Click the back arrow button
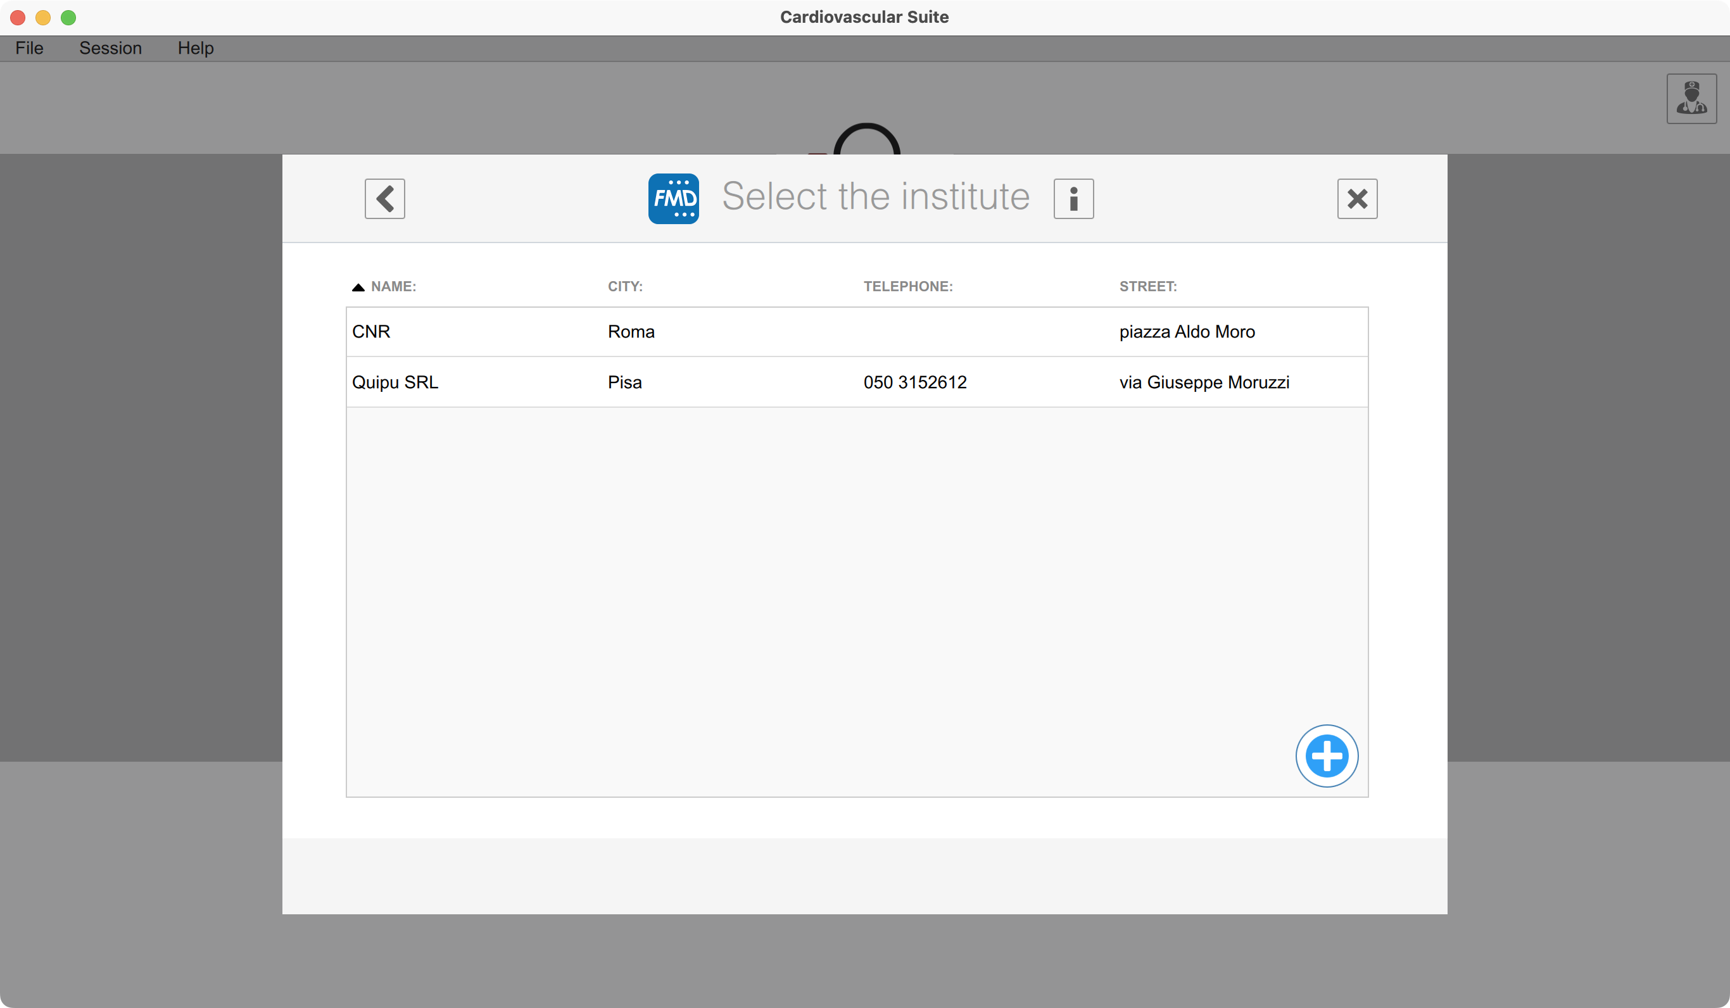Screen dimensions: 1730x1008 (x=384, y=199)
